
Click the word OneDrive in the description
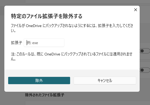click(34, 26)
